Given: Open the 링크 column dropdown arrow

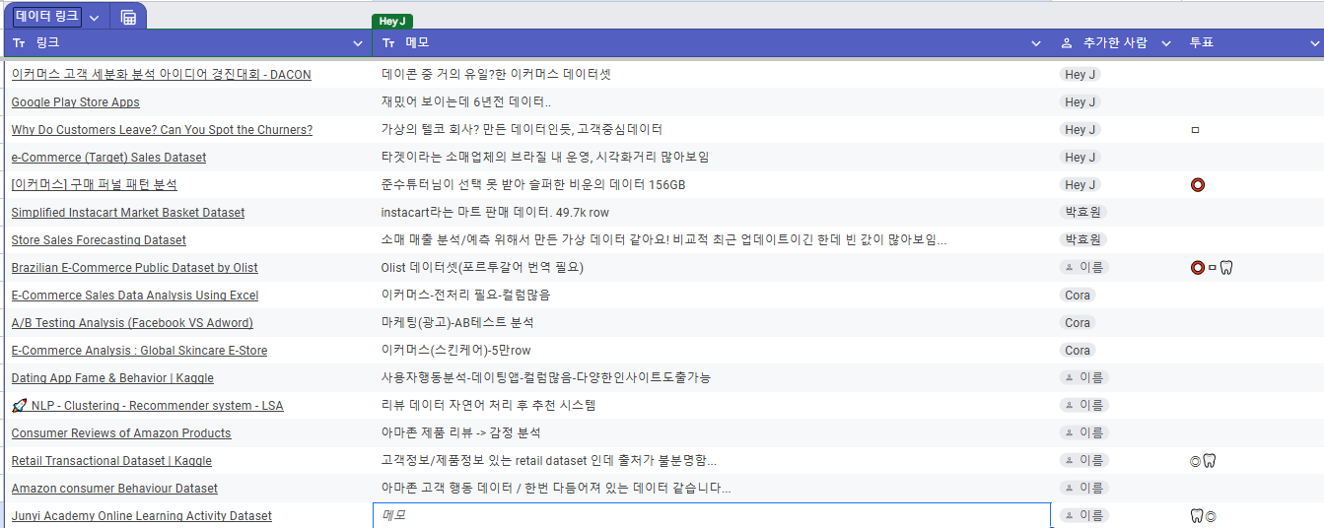Looking at the screenshot, I should tap(358, 43).
